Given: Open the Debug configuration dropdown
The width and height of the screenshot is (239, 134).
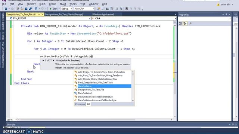Looking at the screenshot, I should (67, 9).
